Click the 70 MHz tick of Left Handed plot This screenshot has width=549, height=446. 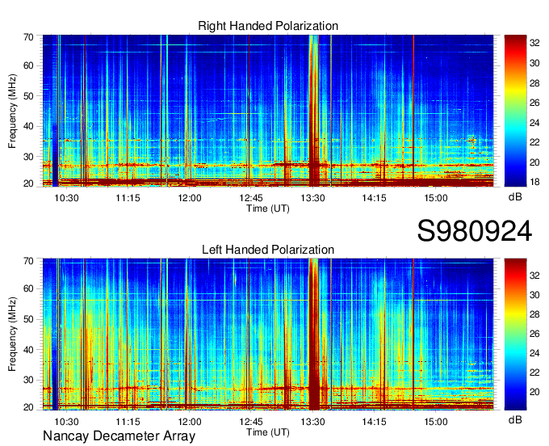(28, 261)
